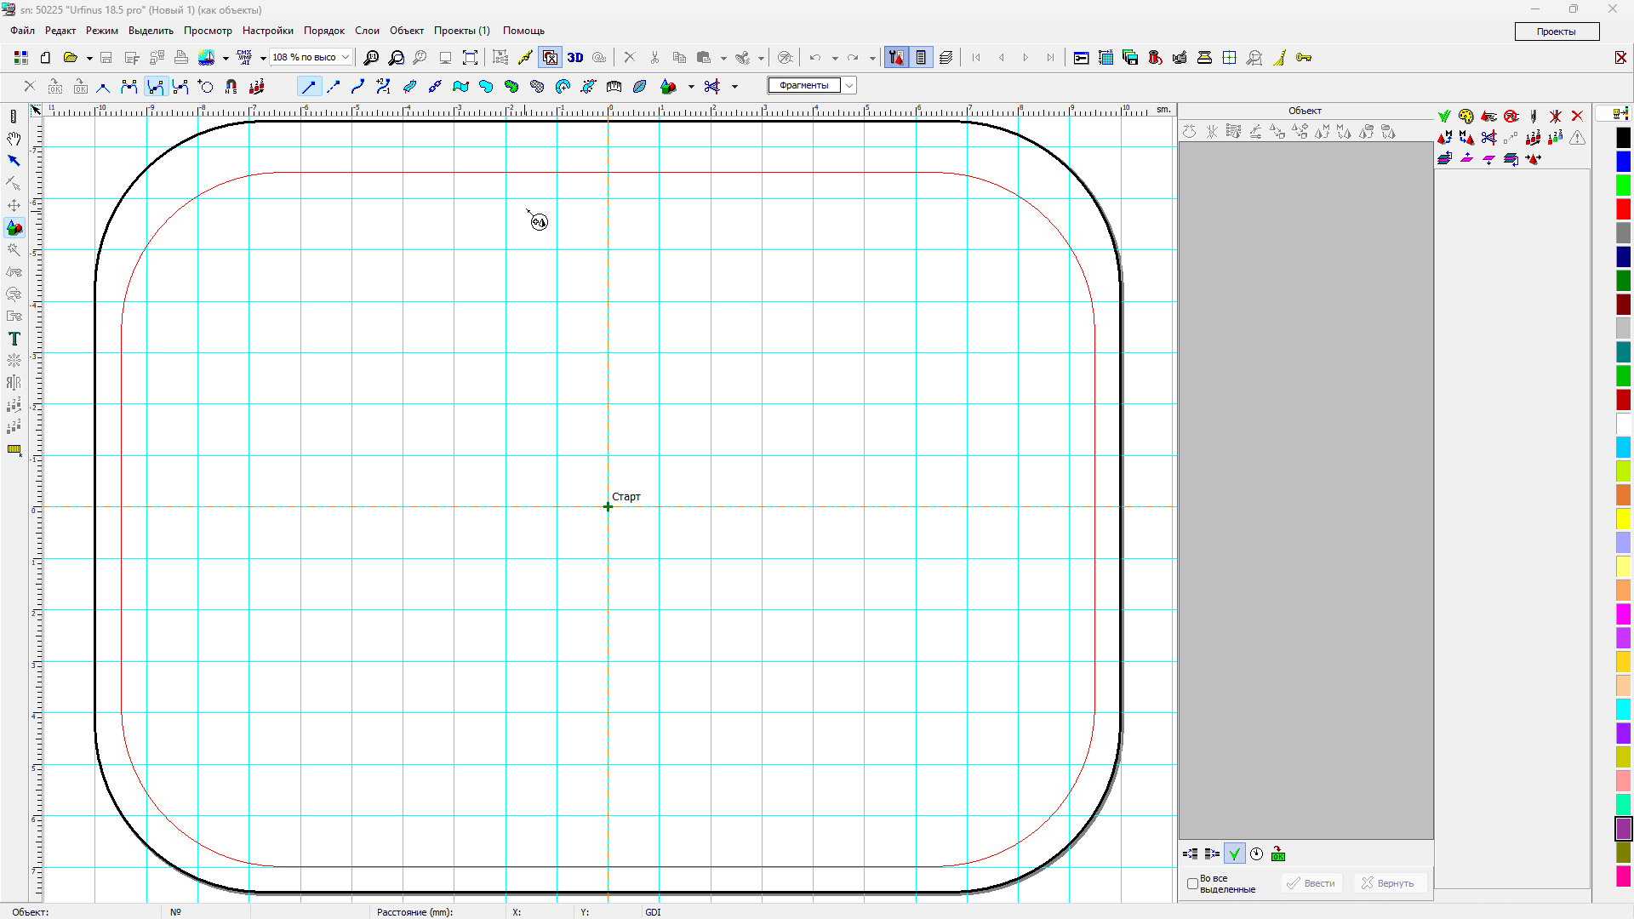Click the 3D view icon
Viewport: 1634px width, 919px height.
[575, 58]
